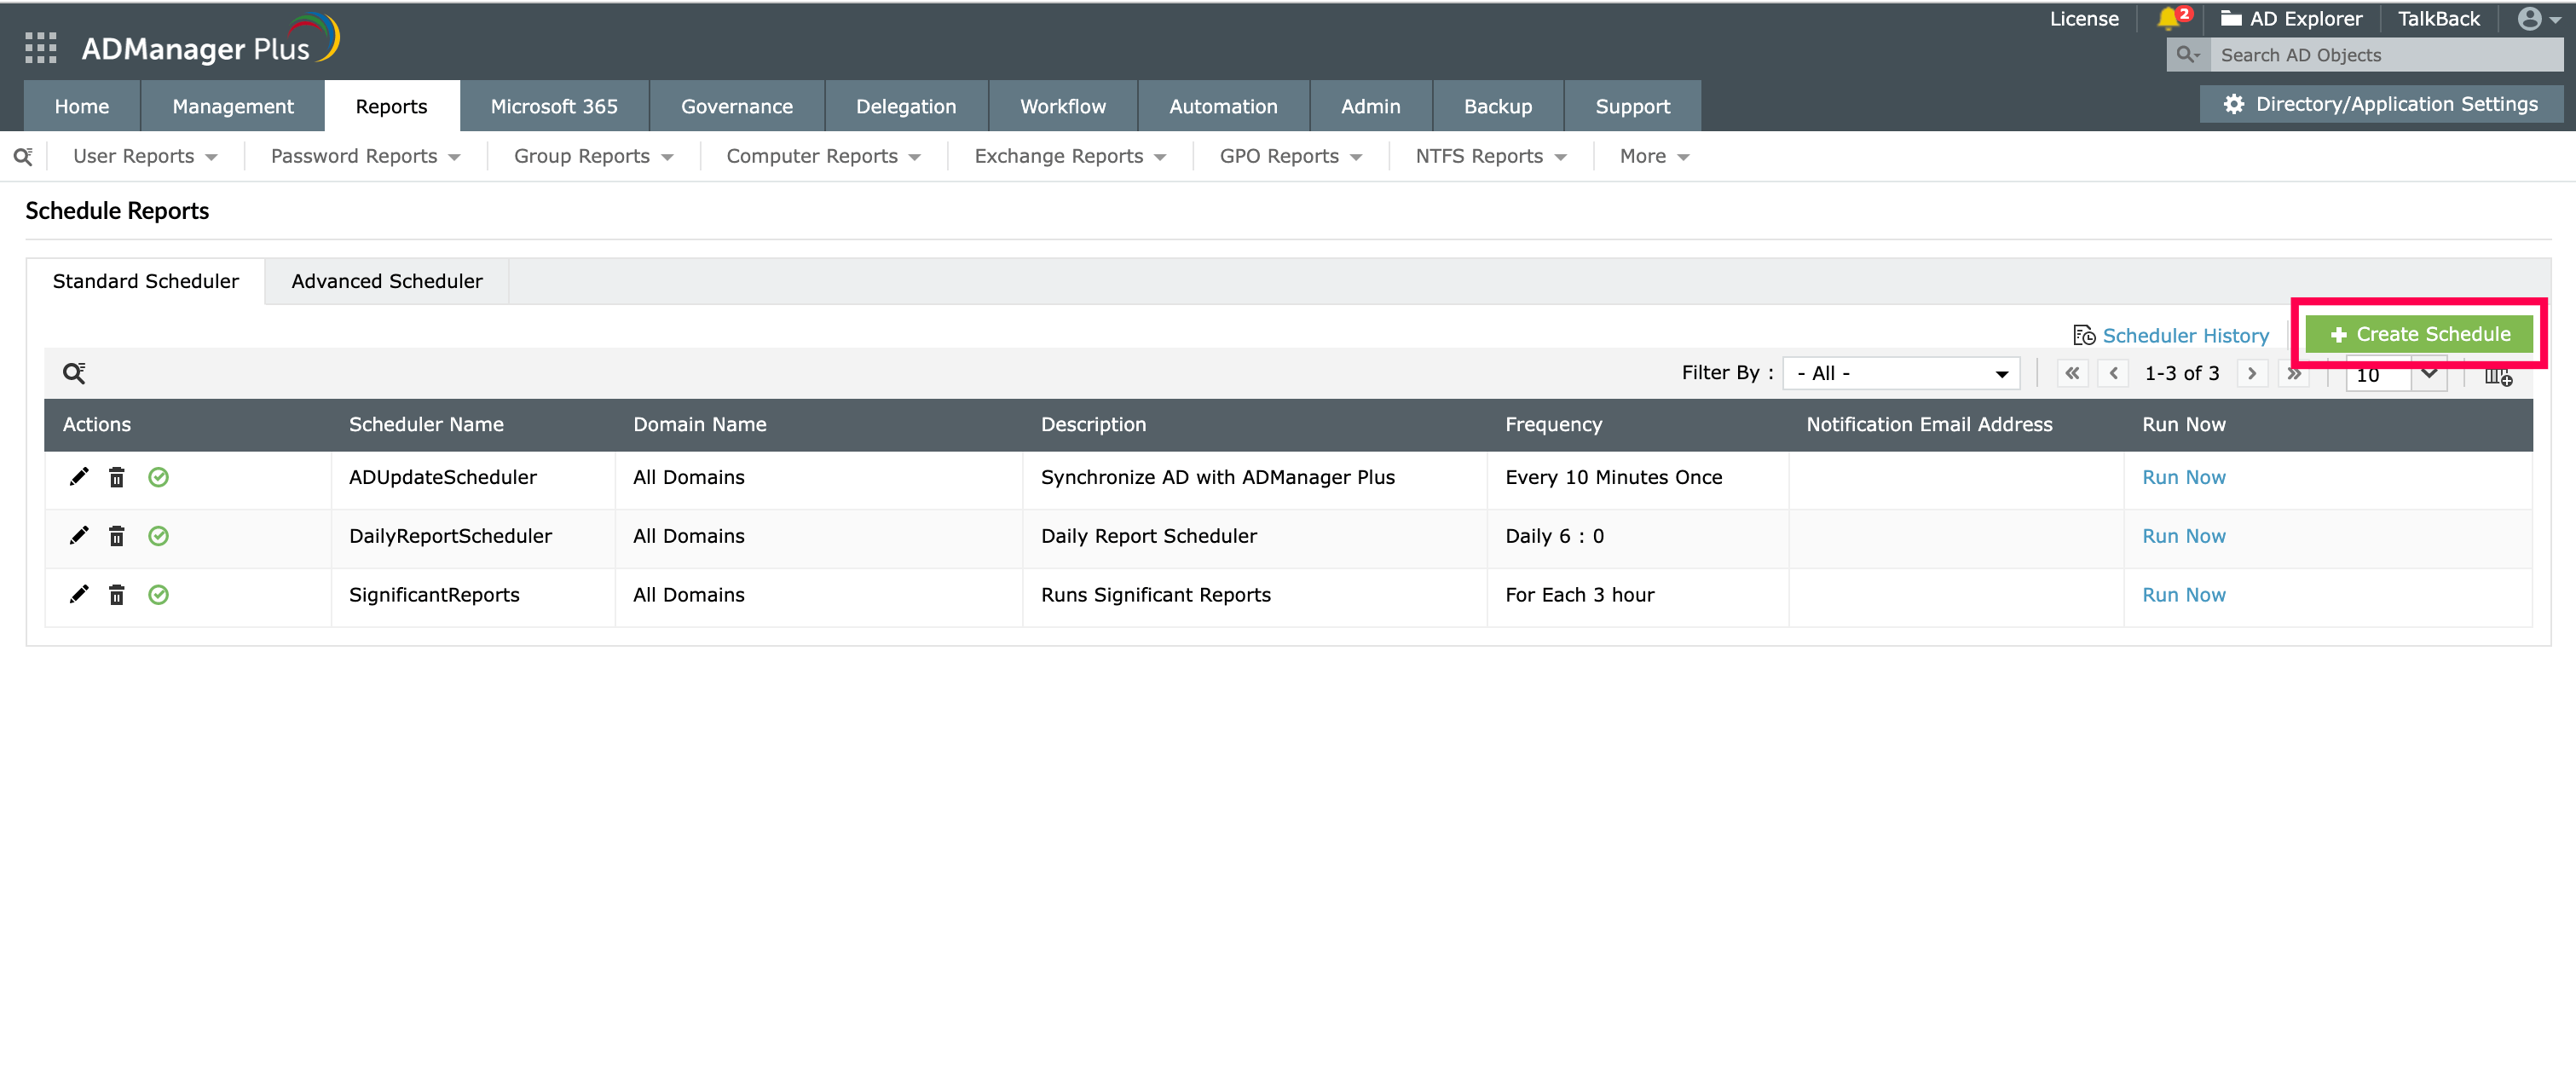Image resolution: width=2576 pixels, height=1089 pixels.
Task: Disable the SignificantReports schedule status toggle
Action: [x=158, y=594]
